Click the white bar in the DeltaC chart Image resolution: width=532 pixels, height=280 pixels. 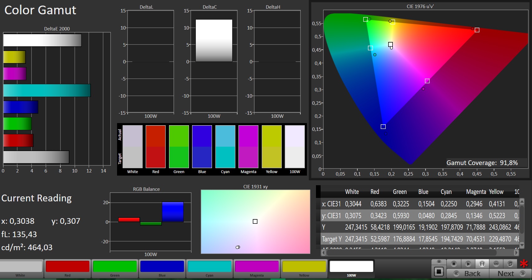[214, 40]
